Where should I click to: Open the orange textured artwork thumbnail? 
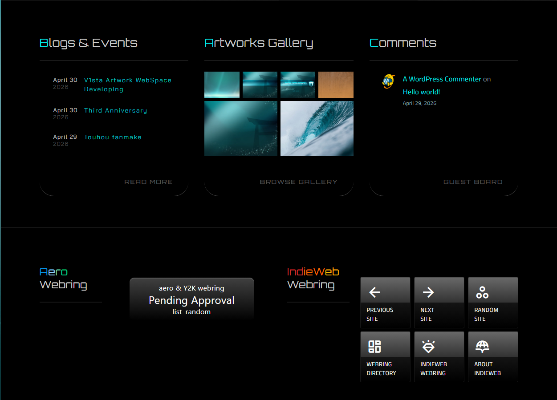click(336, 85)
